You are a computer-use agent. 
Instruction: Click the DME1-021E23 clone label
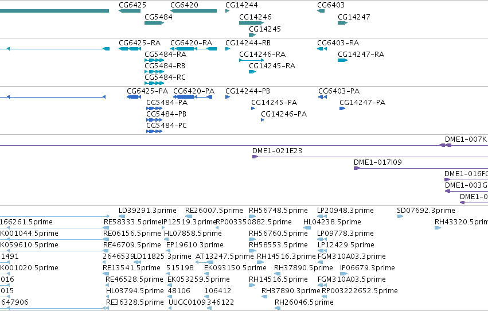[277, 151]
